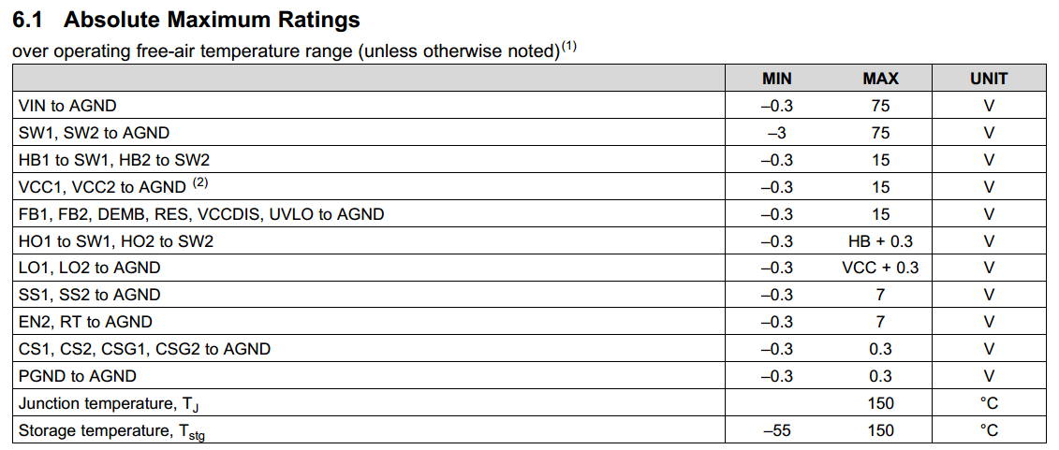Screen dimensions: 1059x450
Task: Click the "PGND to AGND" parameter label
Action: (77, 376)
